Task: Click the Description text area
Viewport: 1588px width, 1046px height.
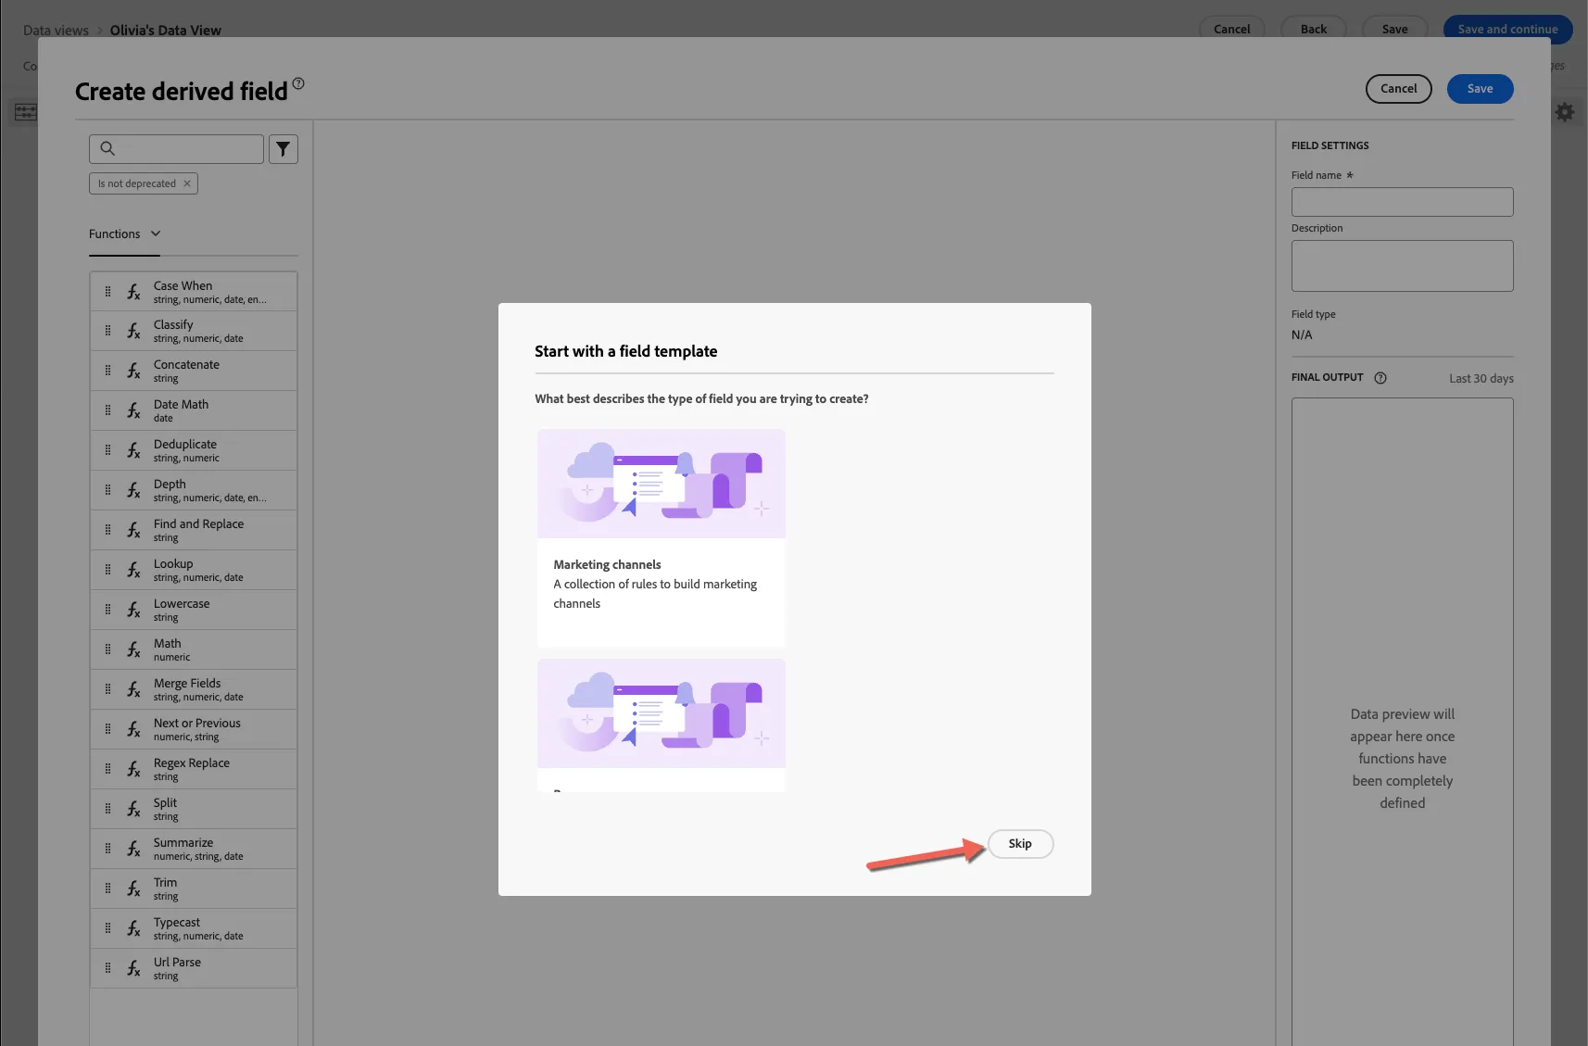Action: (x=1402, y=266)
